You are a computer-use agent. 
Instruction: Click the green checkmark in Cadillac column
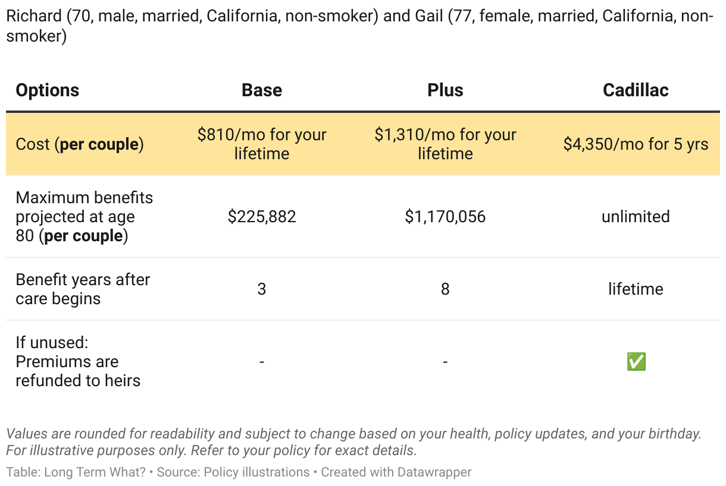[x=636, y=362]
